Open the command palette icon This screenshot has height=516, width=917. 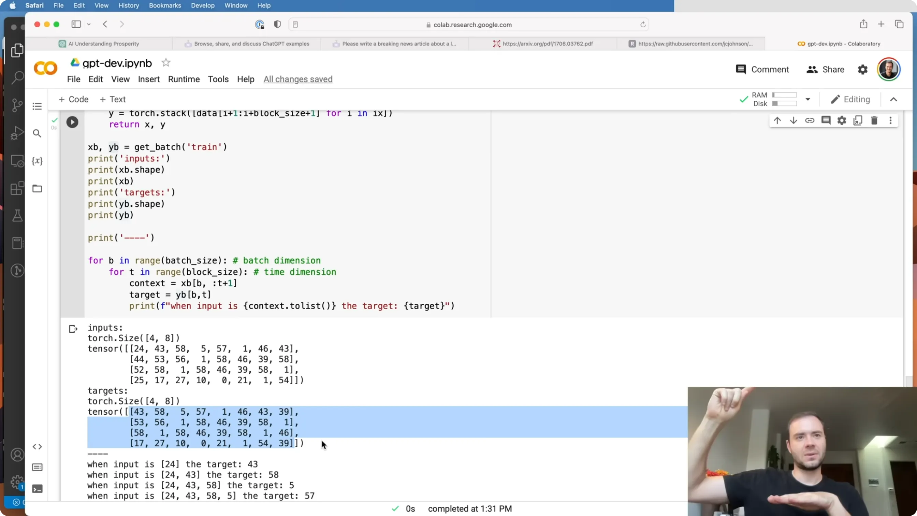tap(37, 467)
